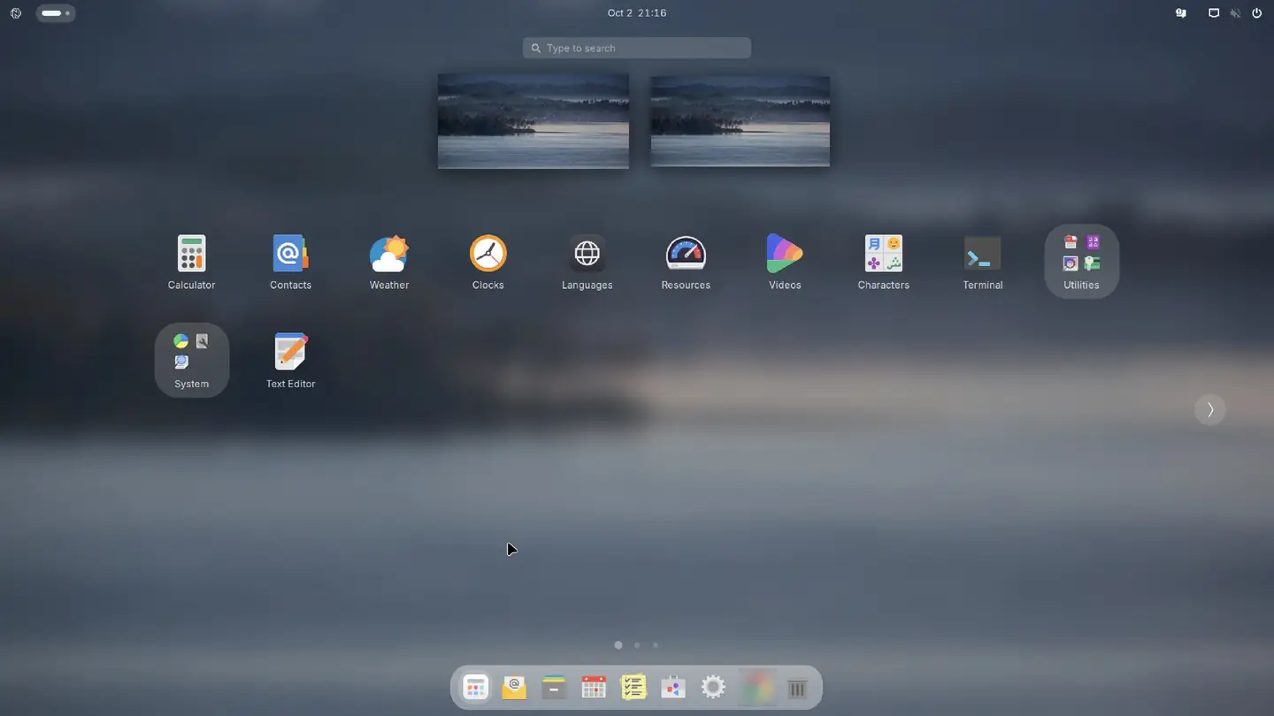The height and width of the screenshot is (716, 1274).
Task: Click the app grid icon in the dock
Action: (475, 688)
